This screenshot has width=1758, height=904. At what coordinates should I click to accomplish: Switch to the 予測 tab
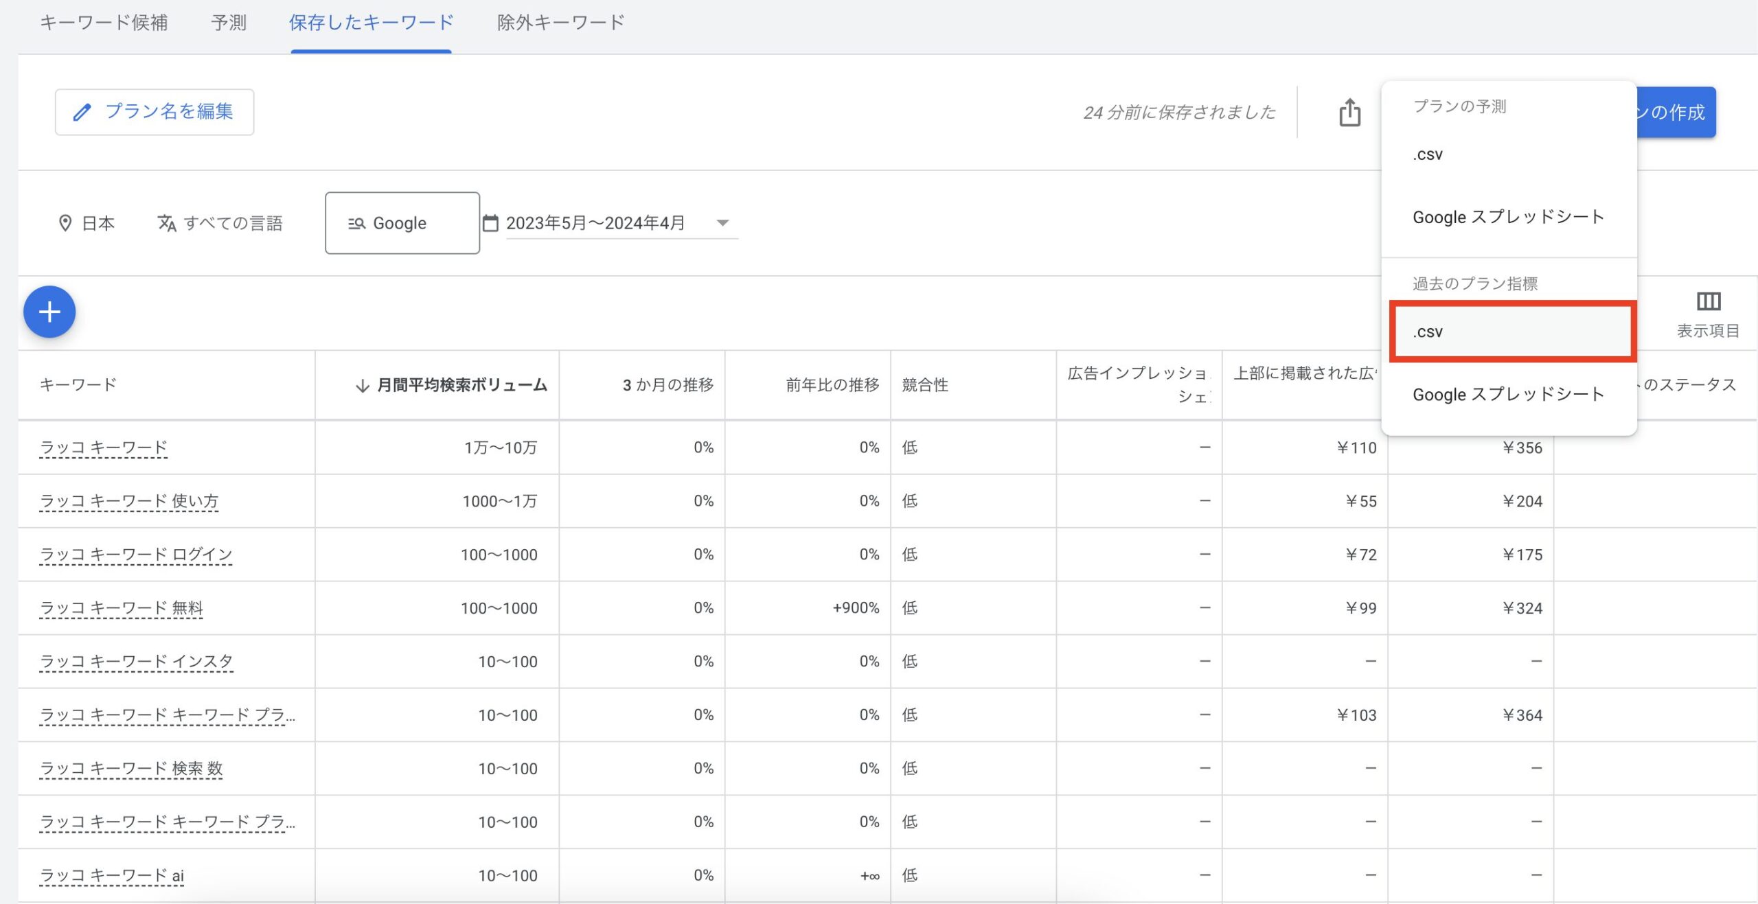pos(229,23)
